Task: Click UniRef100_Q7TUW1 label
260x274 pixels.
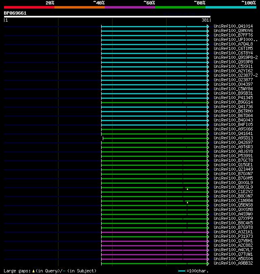Action: click(x=233, y=254)
